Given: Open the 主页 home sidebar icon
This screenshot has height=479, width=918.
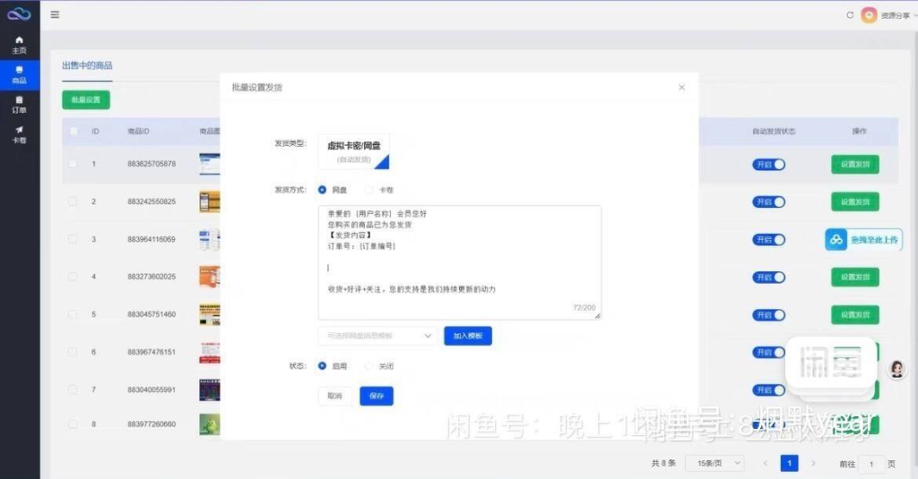Looking at the screenshot, I should (x=19, y=45).
